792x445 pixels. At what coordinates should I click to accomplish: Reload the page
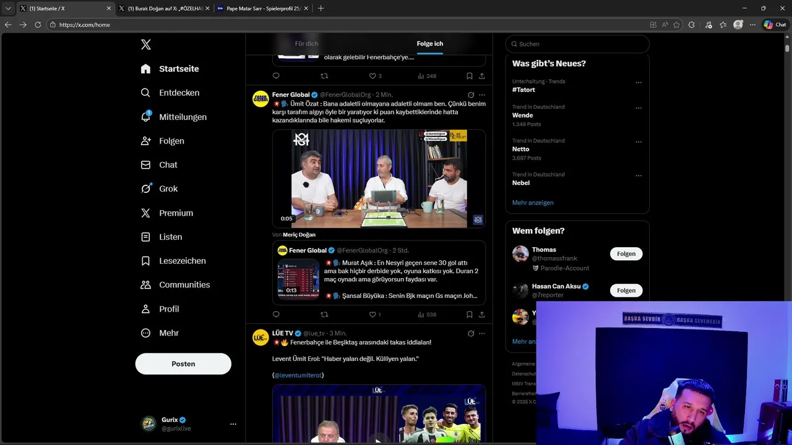click(x=38, y=25)
